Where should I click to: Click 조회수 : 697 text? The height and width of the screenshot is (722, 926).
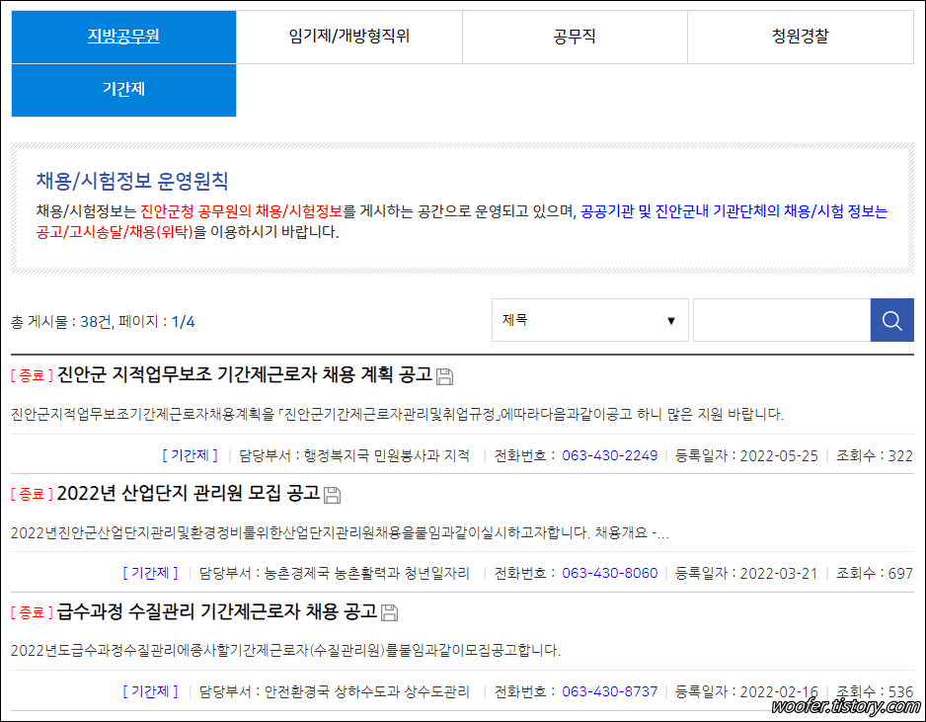(x=875, y=573)
